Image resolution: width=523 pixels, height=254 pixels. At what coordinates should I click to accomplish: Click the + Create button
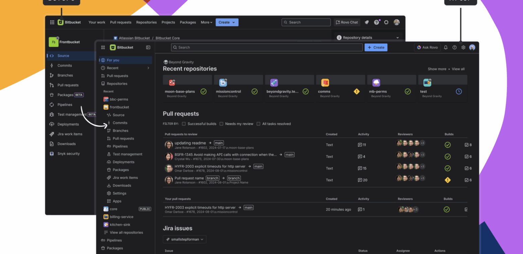click(x=376, y=47)
